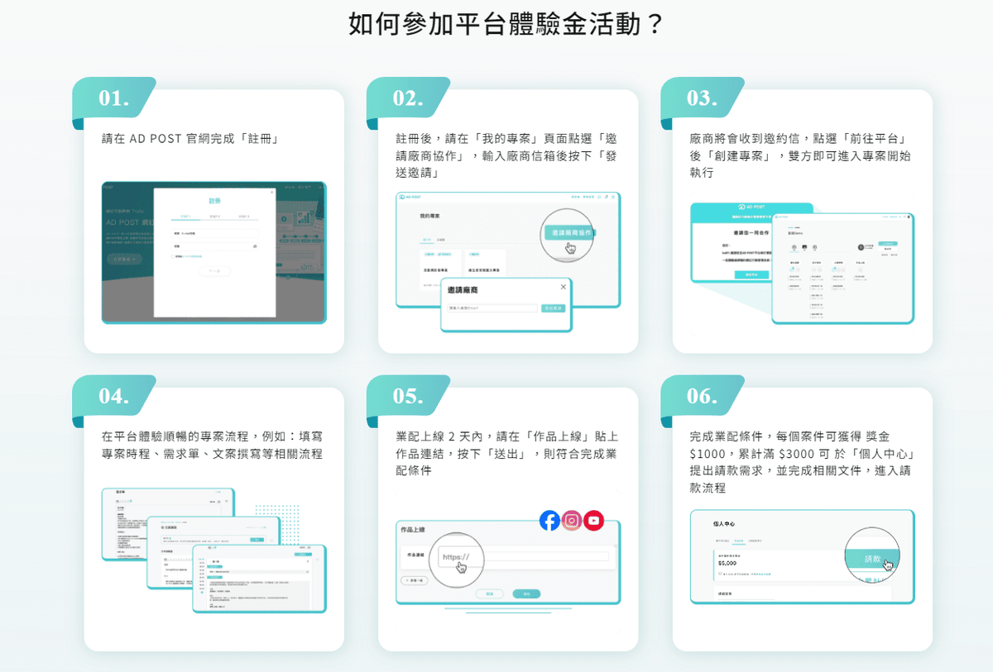Select the STEP 1 tab in 註冊 dialog
Viewport: 993px width, 672px height.
pos(185,217)
